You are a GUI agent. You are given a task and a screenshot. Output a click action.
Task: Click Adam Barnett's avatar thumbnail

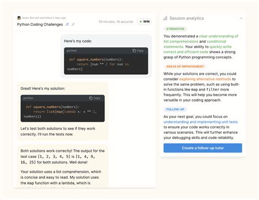coord(19,18)
